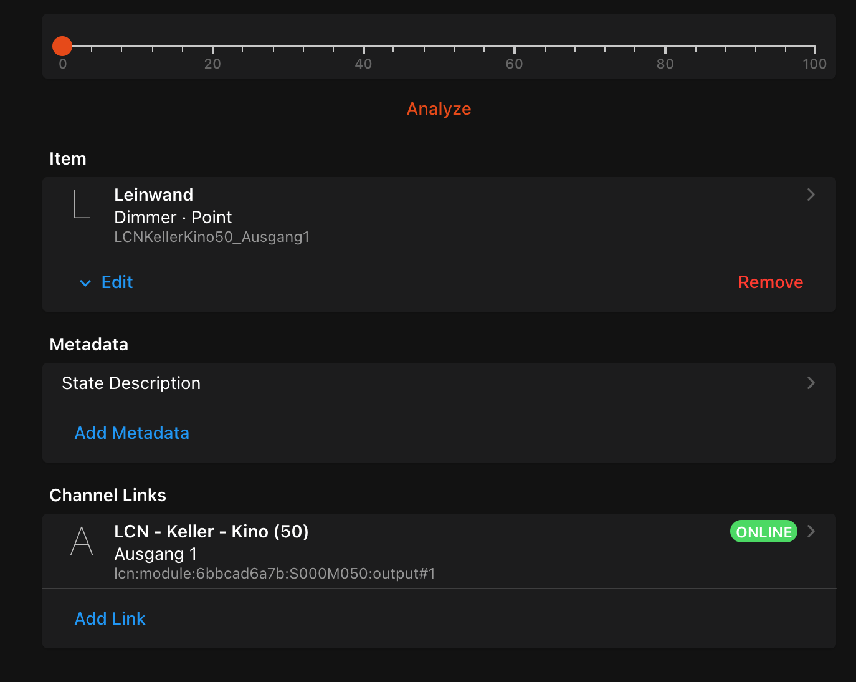
Task: Run Analyze on the item
Action: tap(439, 109)
